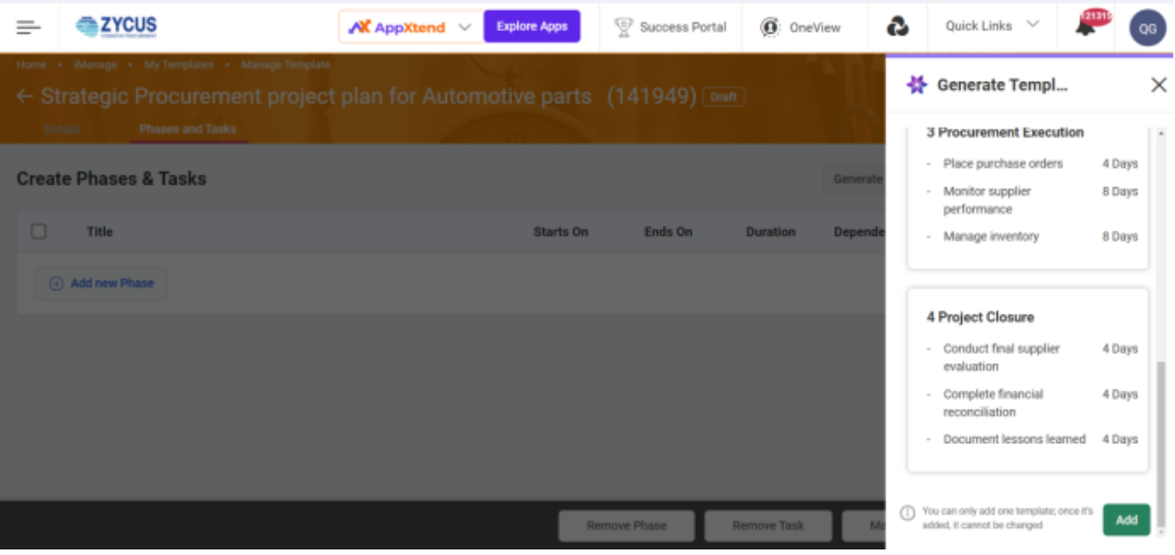Click Add new Phase
Image resolution: width=1175 pixels, height=555 pixels.
coord(101,283)
